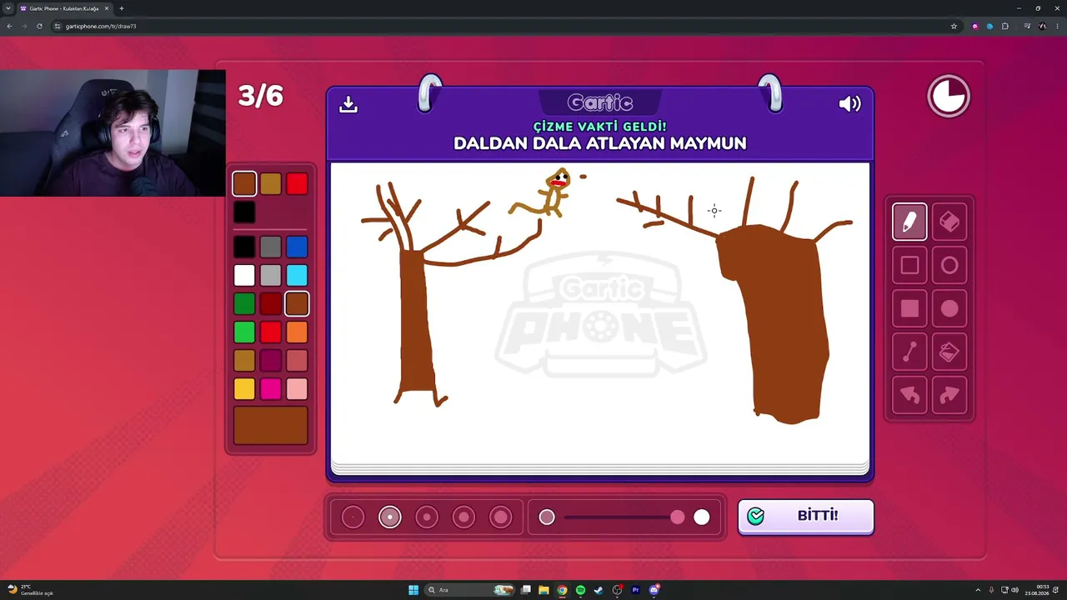The image size is (1067, 600).
Task: Pick the hot pink color swatch
Action: tap(271, 388)
